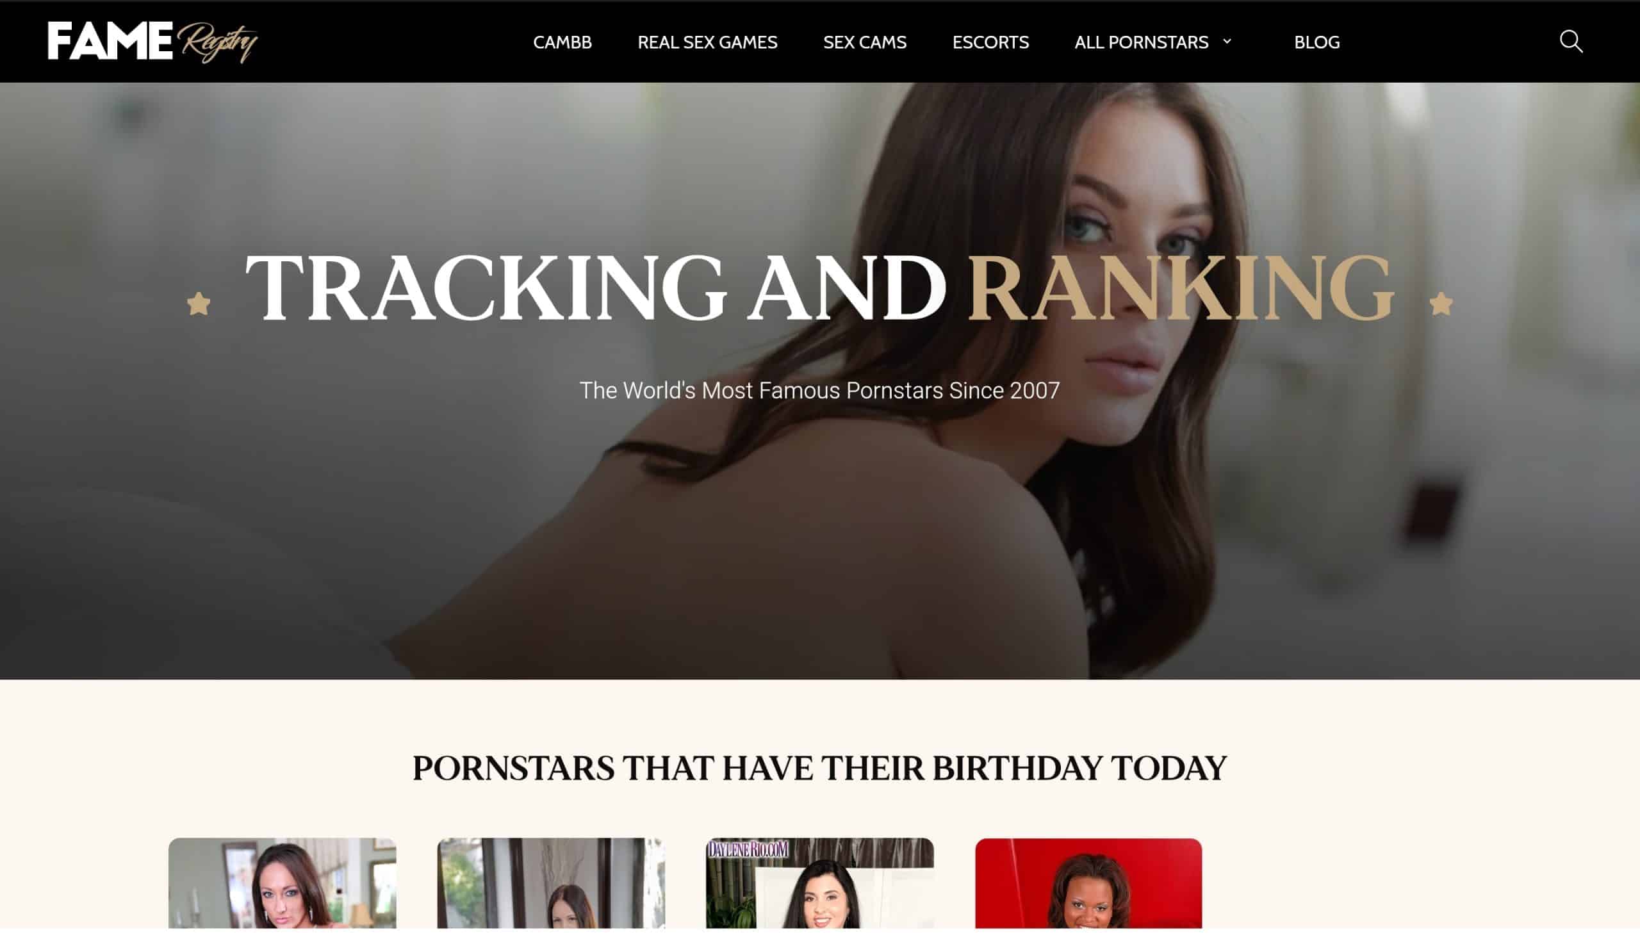Open the first birthday thumbnail

282,883
